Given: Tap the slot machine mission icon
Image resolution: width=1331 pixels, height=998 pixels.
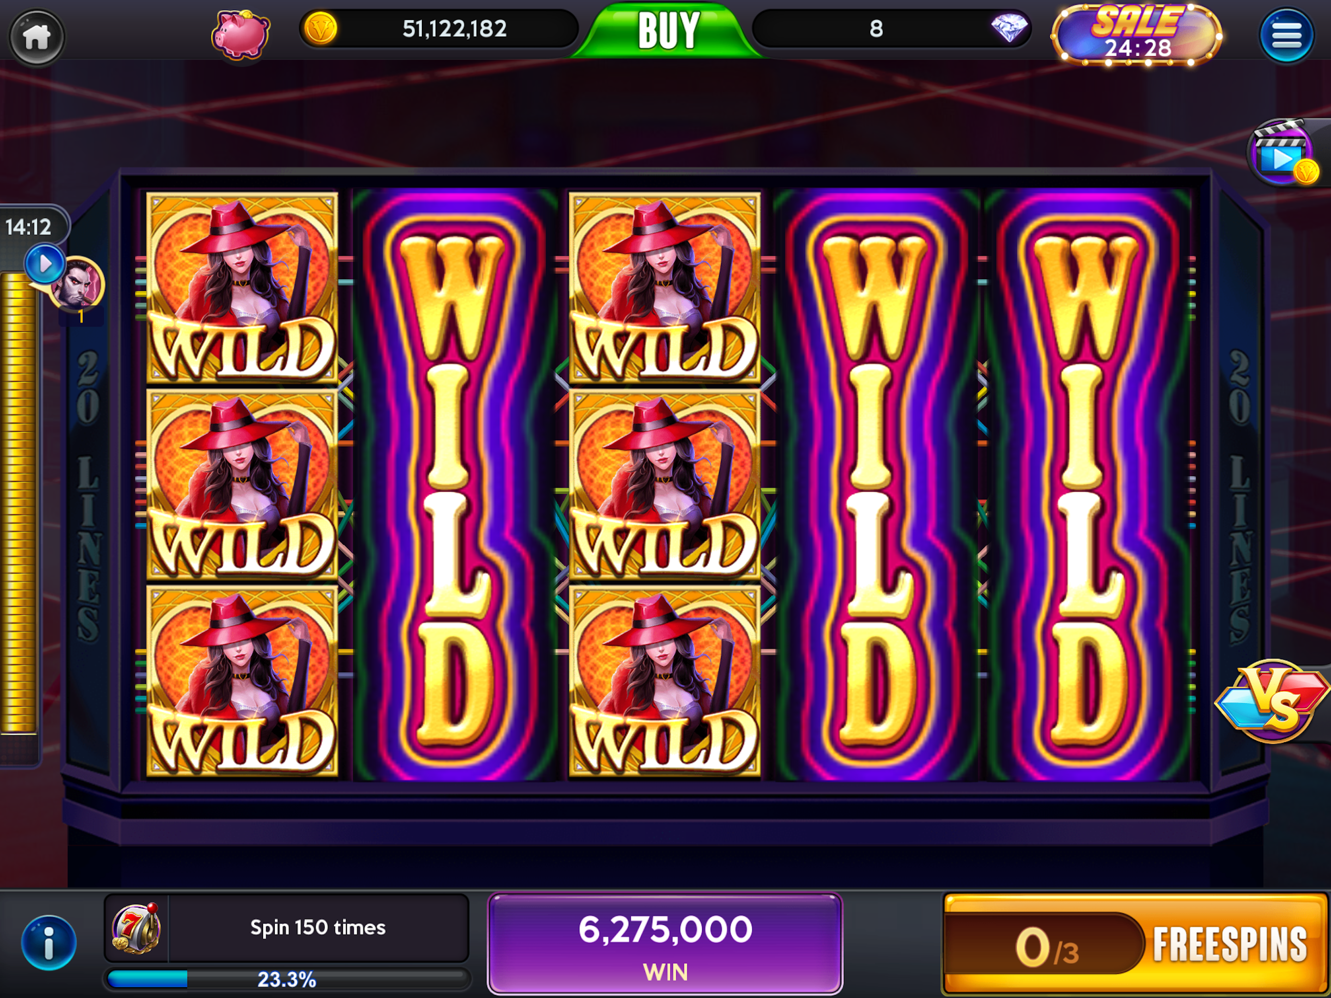Looking at the screenshot, I should (136, 927).
